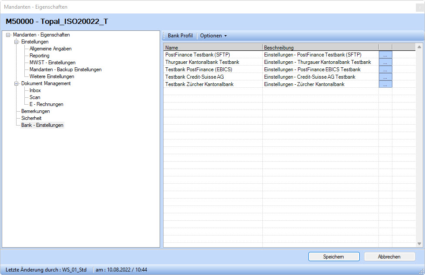Collapse the Mandanten - Eigenschaften root node
Image resolution: width=425 pixels, height=275 pixels.
pos(8,35)
